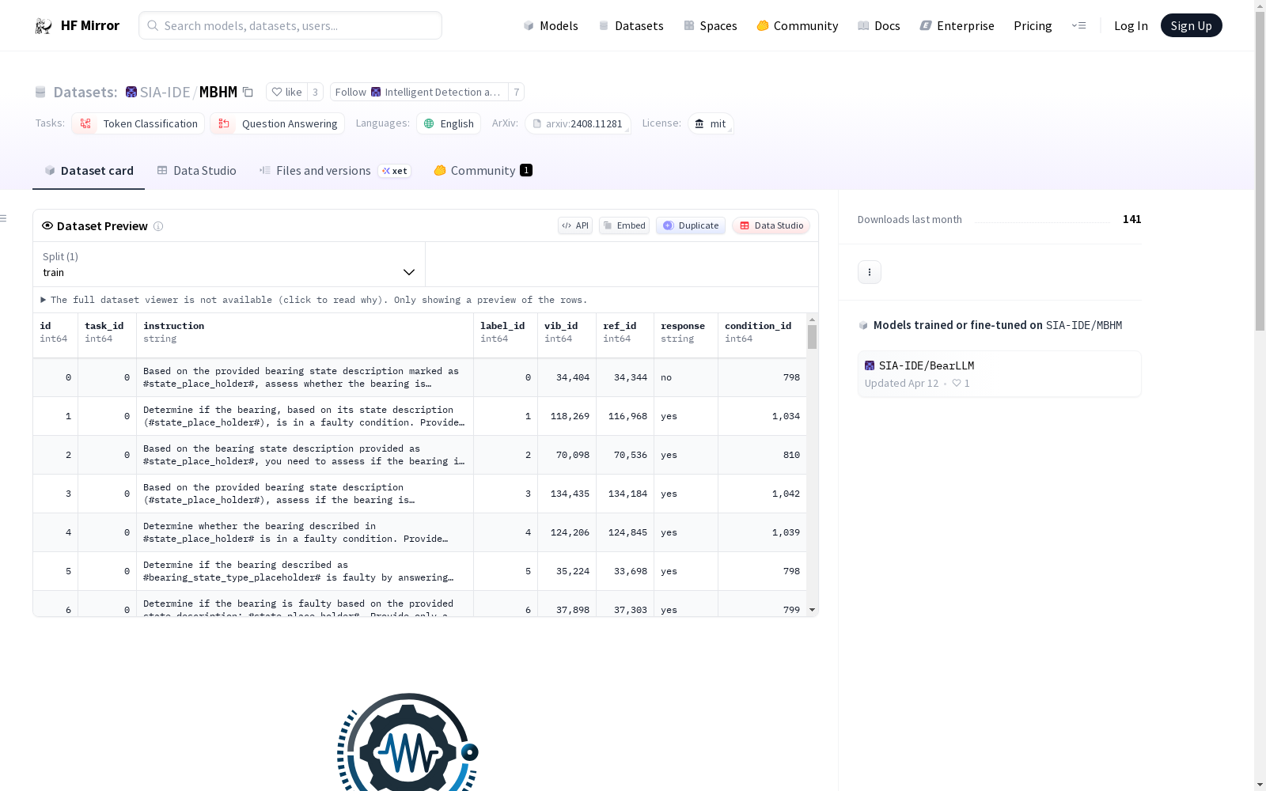Click the Dataset Preview info icon
The height and width of the screenshot is (791, 1266).
pyautogui.click(x=158, y=226)
